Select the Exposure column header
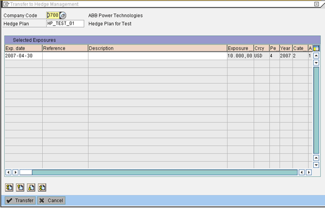Viewport: 325px width, 208px height. point(240,48)
